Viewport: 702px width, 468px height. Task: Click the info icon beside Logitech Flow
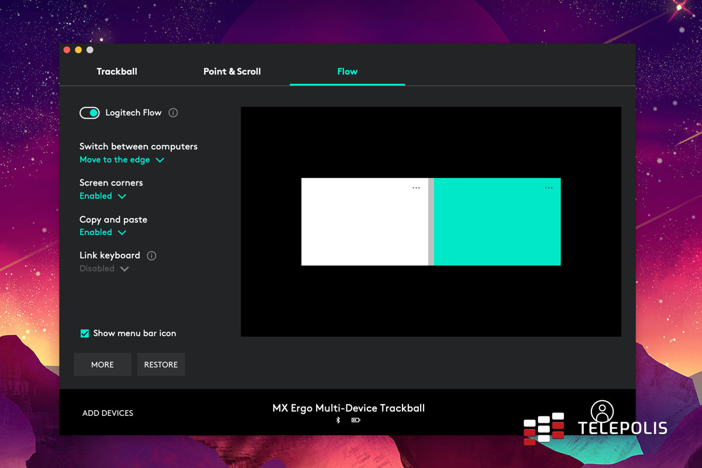pyautogui.click(x=173, y=113)
